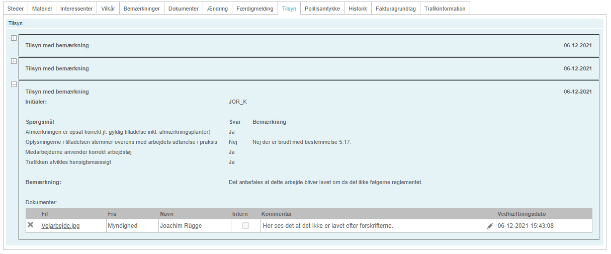Expand the first Tilsyn med bemærkning entry
Image resolution: width=611 pixels, height=254 pixels.
14,38
